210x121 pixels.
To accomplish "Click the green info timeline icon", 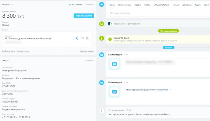I will click(102, 38).
